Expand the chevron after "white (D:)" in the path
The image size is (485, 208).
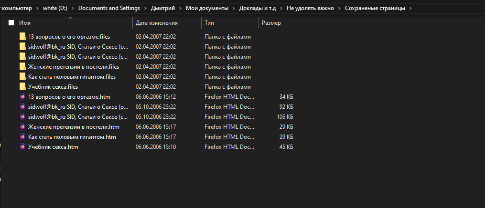[x=72, y=9]
